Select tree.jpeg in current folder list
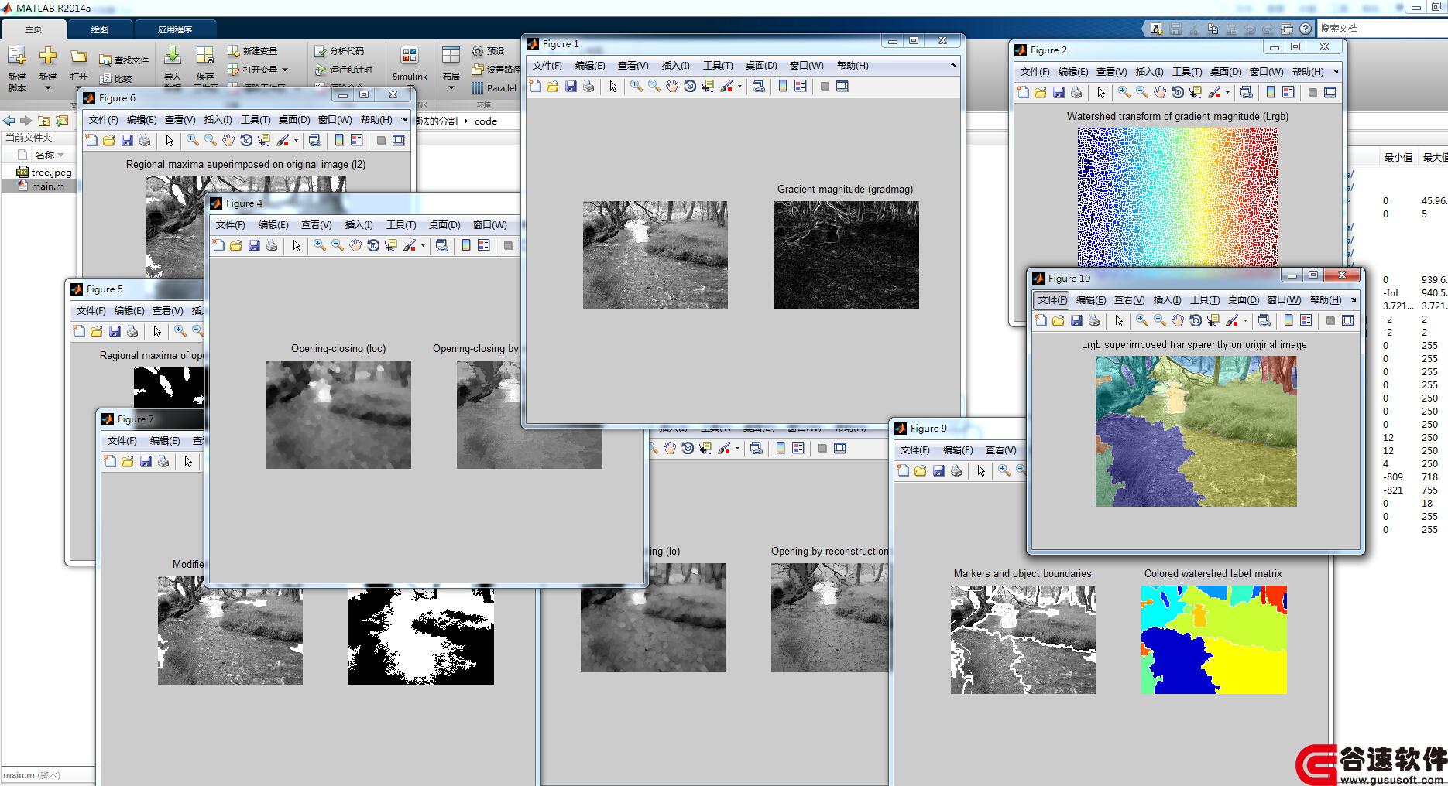 click(43, 173)
